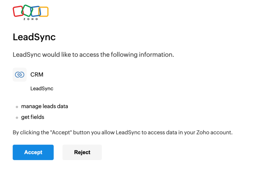Viewport: 254px width, 177px height.
Task: Click the Accept button
Action: [33, 152]
